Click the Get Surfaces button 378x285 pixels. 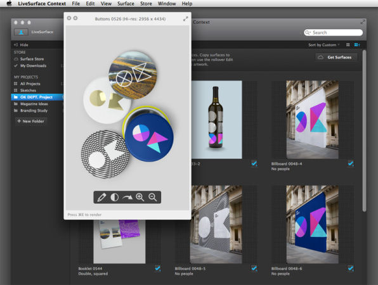pyautogui.click(x=336, y=57)
